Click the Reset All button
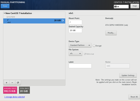 pos(134,97)
